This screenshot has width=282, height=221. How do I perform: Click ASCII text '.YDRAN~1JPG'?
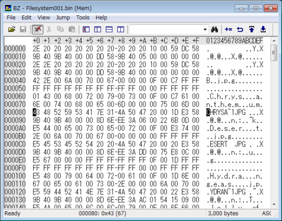click(226, 192)
